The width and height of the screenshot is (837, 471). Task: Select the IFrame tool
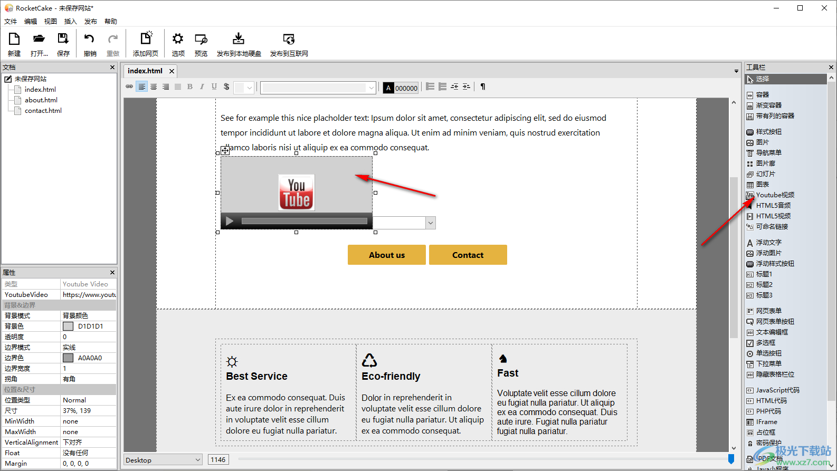pyautogui.click(x=766, y=422)
